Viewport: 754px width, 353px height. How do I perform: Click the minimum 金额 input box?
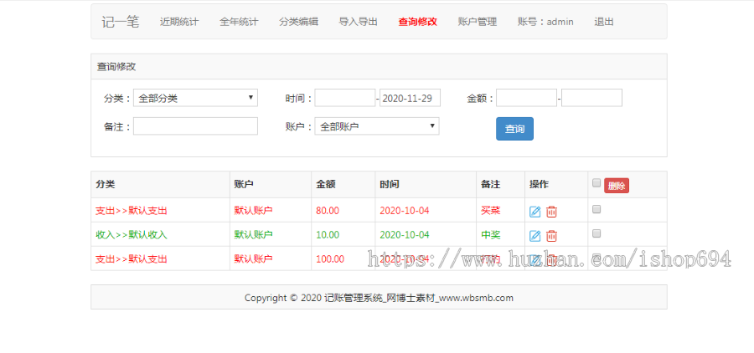526,98
